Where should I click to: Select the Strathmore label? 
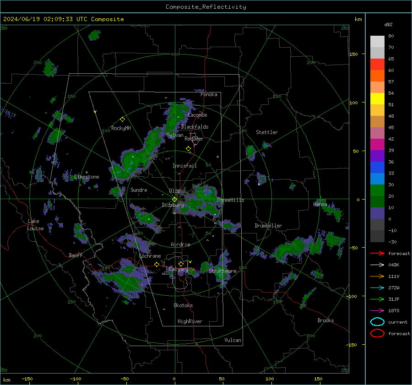(x=222, y=271)
